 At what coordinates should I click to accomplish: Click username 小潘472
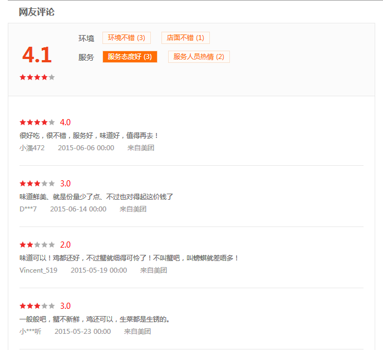32,148
